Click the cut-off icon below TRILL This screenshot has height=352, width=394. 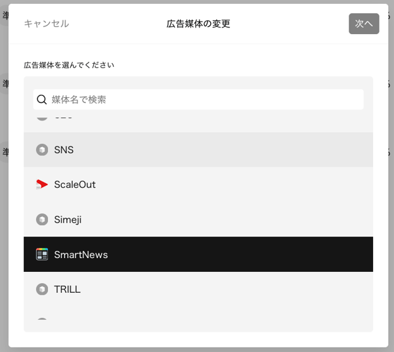click(x=42, y=319)
